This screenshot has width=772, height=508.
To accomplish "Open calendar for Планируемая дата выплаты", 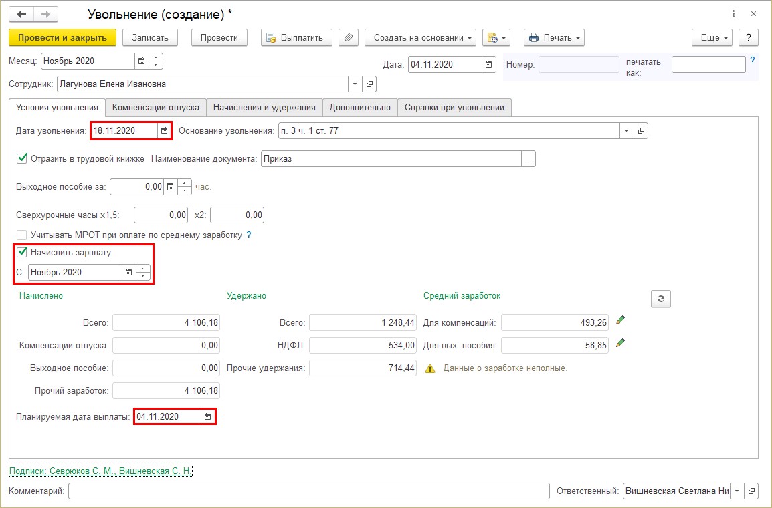I will [x=207, y=417].
